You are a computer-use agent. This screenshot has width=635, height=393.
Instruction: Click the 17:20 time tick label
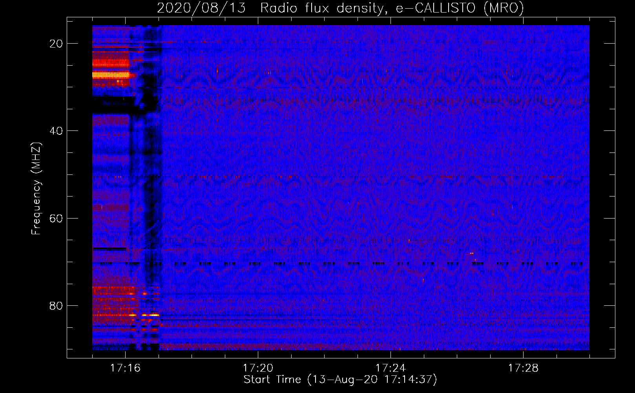click(x=258, y=368)
